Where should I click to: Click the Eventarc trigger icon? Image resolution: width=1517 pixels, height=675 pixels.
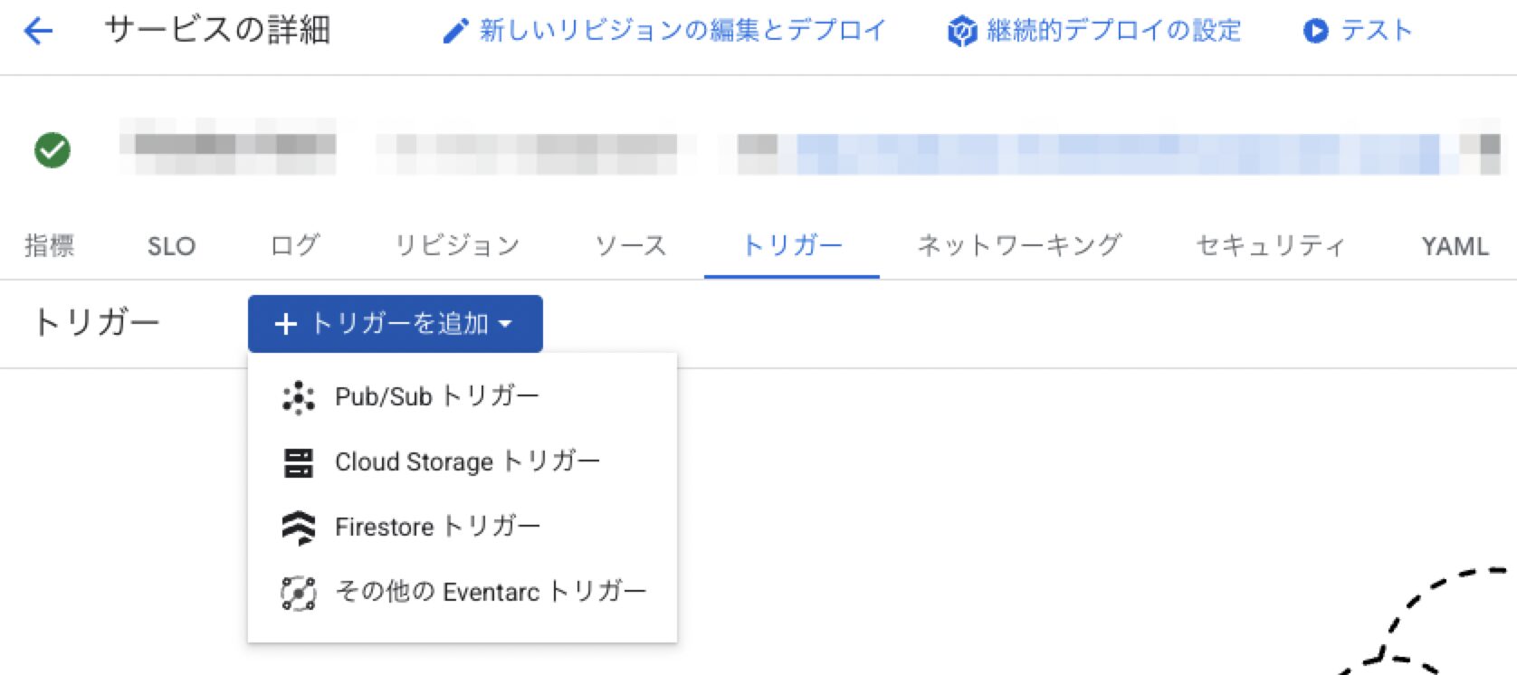[298, 593]
